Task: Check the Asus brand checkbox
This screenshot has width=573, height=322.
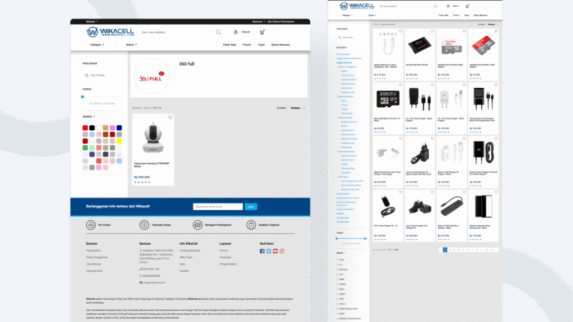Action: pos(337,260)
